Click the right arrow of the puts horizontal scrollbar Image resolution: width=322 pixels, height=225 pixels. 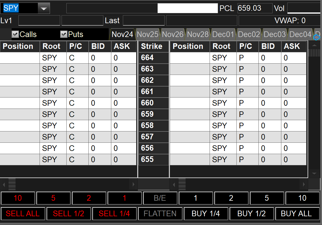304,185
